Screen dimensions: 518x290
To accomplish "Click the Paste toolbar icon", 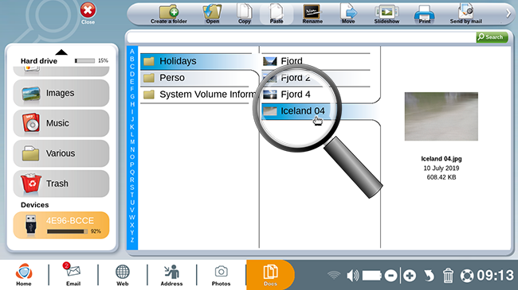I will [277, 14].
